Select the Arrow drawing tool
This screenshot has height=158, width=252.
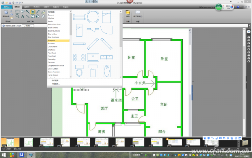point(28,12)
